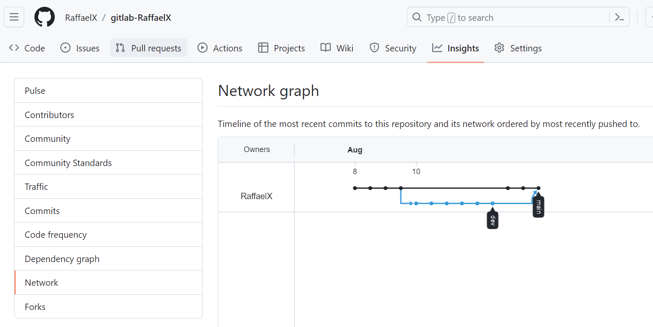The width and height of the screenshot is (653, 327).
Task: Open Code frequency in sidebar
Action: 108,234
